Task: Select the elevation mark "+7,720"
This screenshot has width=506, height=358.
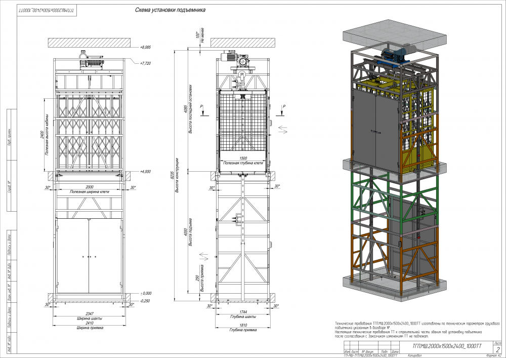Action: click(x=146, y=63)
